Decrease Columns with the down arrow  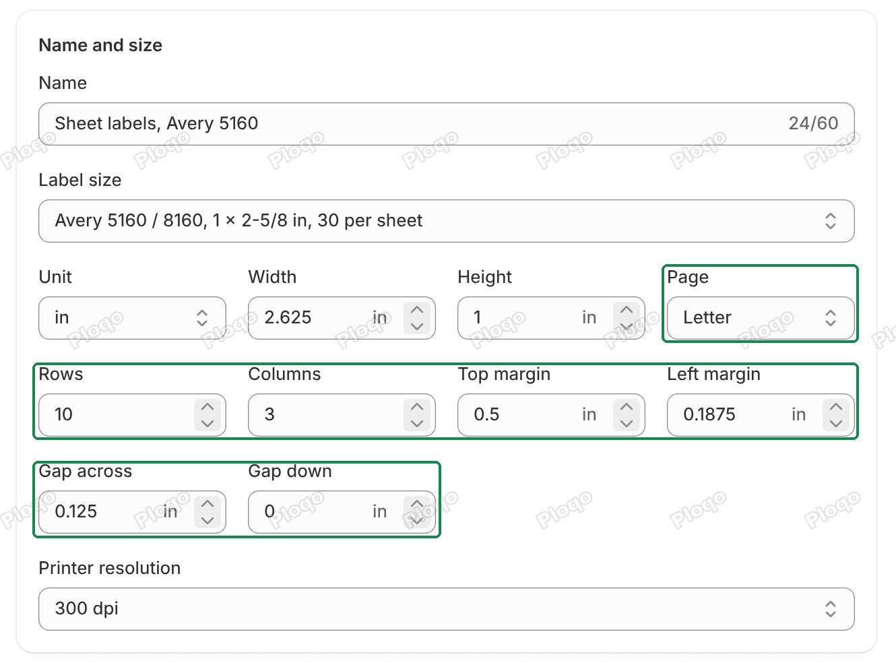click(x=417, y=423)
